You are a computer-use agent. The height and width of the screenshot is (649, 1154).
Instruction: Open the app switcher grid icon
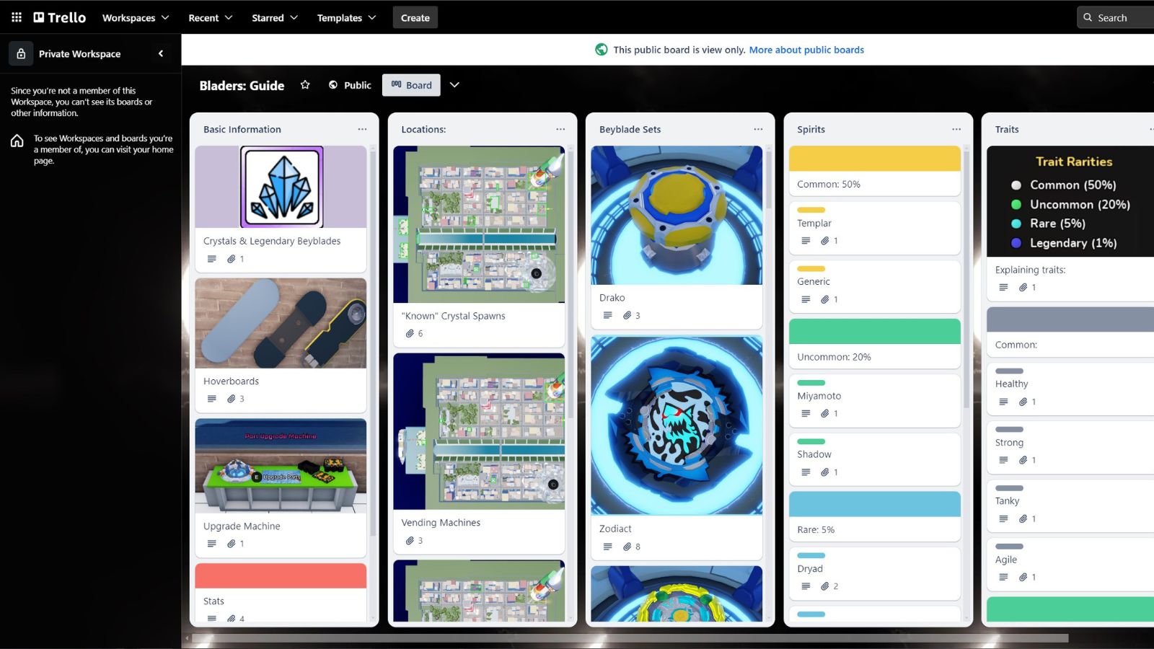[x=17, y=17]
